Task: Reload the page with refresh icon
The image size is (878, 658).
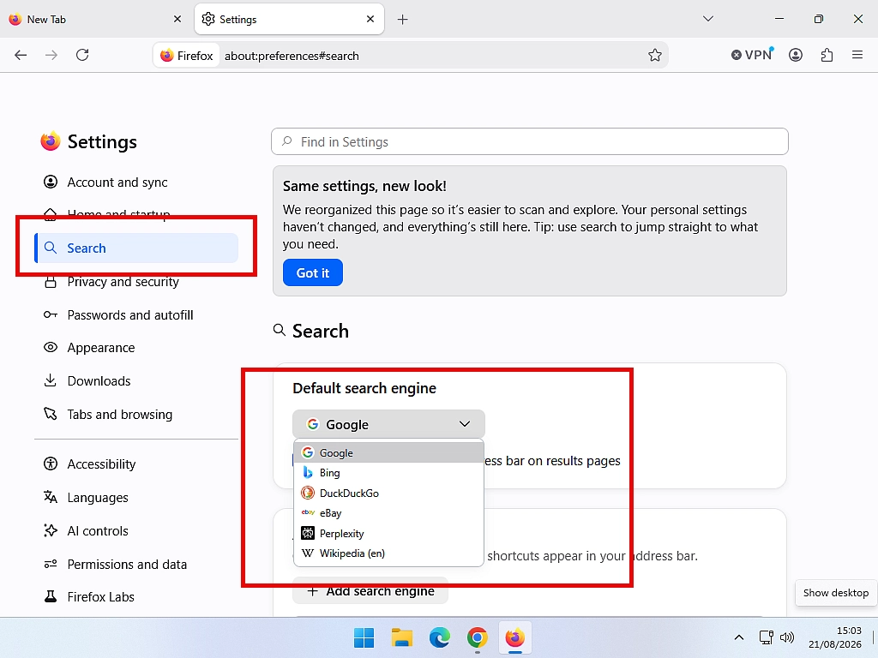Action: coord(82,55)
